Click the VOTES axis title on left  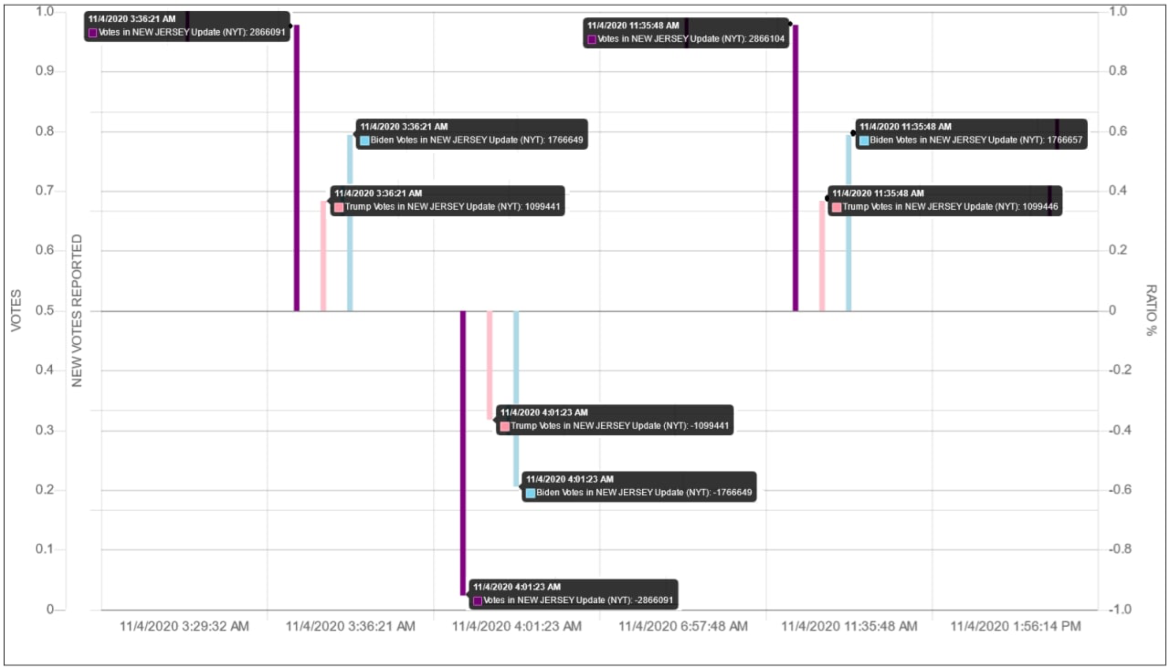(16, 310)
